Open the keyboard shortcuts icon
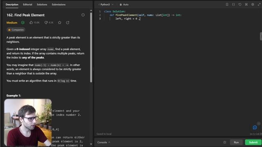The height and width of the screenshot is (147, 262). pos(246,4)
